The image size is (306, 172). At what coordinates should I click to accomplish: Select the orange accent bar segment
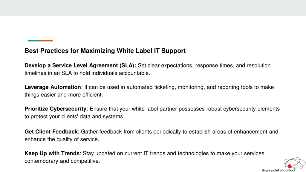(46, 41)
